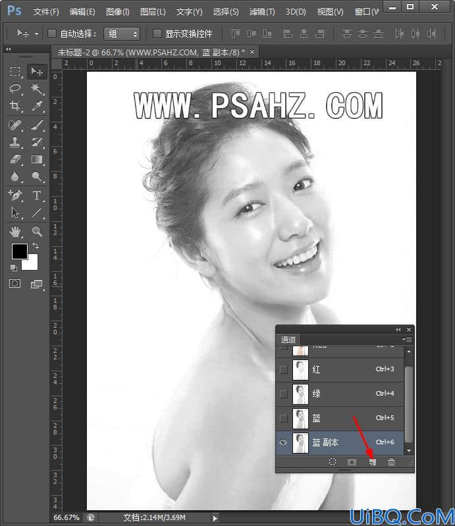Select the Spot Healing Brush tool

point(14,125)
